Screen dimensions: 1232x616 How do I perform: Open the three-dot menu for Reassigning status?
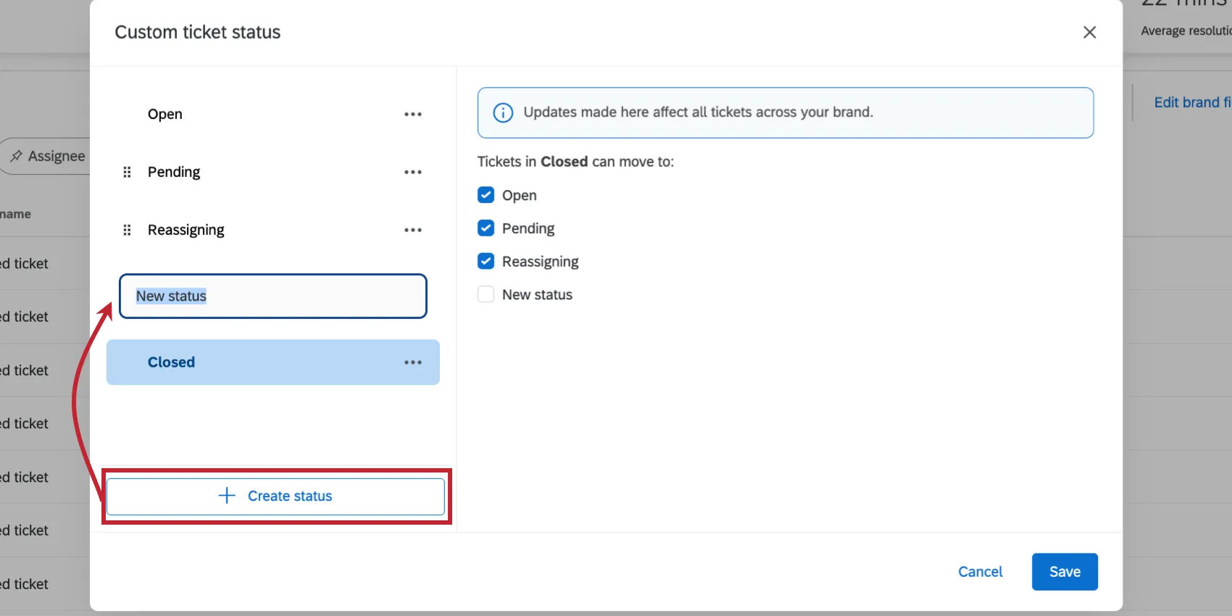[x=413, y=230]
